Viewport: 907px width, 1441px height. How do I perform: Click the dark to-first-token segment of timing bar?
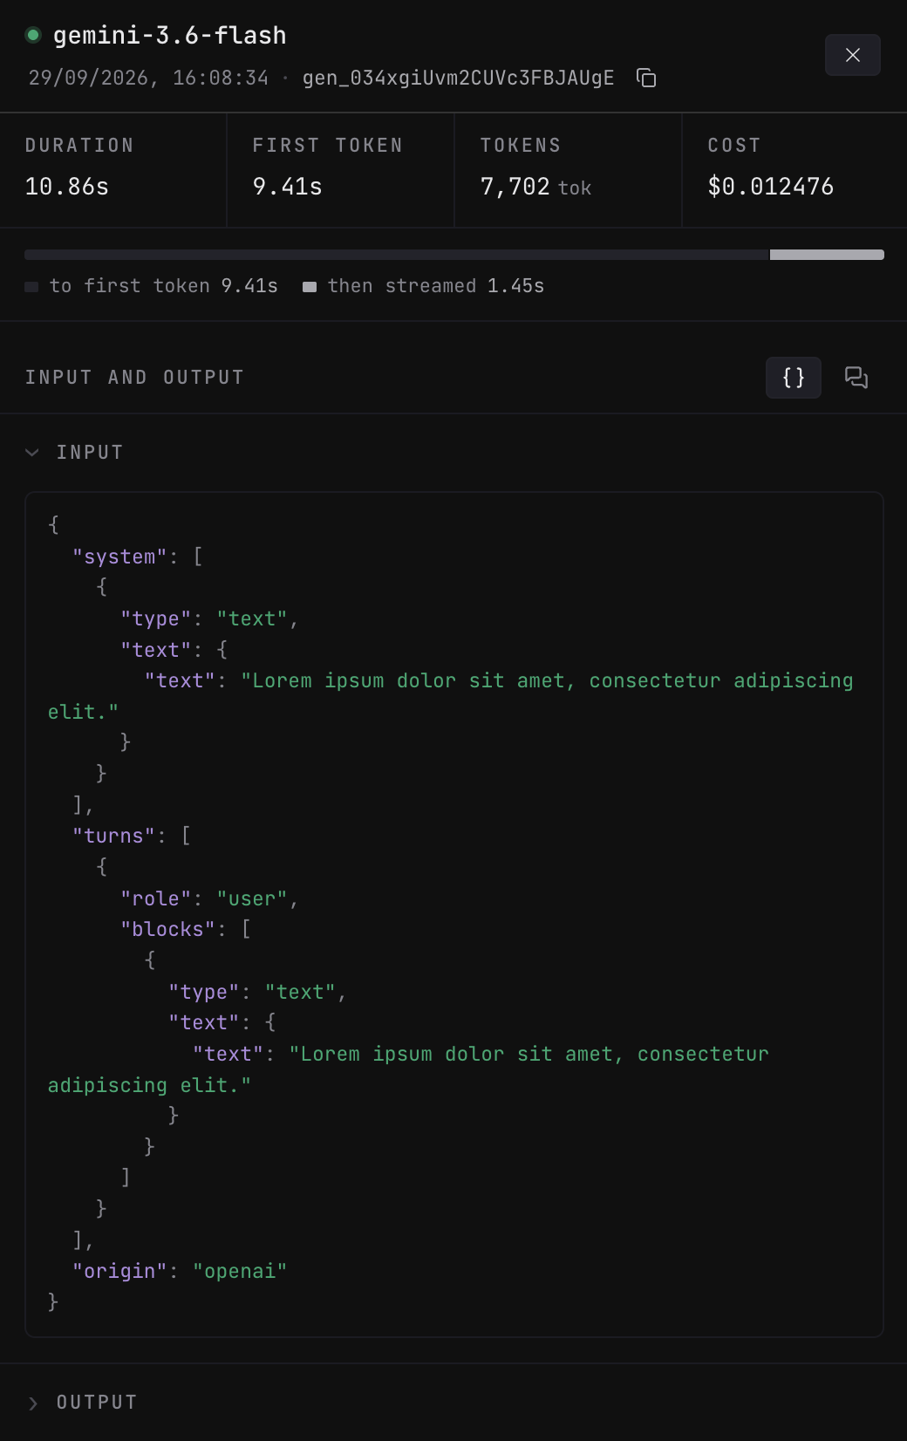(x=397, y=255)
